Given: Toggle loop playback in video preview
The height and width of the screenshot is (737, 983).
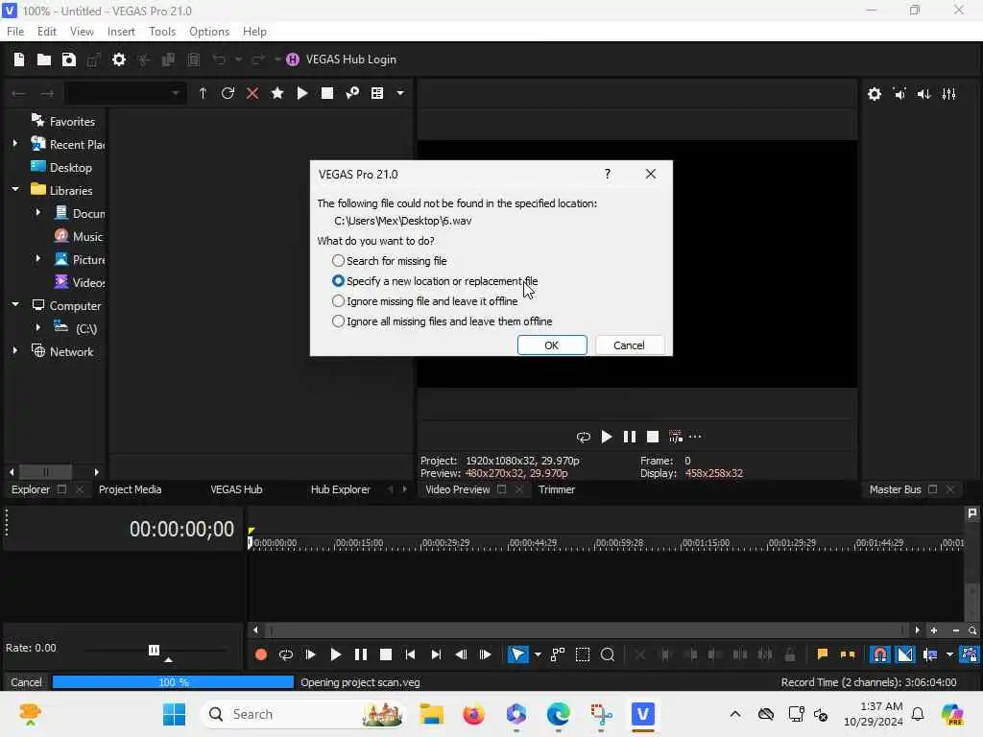Looking at the screenshot, I should pos(583,437).
